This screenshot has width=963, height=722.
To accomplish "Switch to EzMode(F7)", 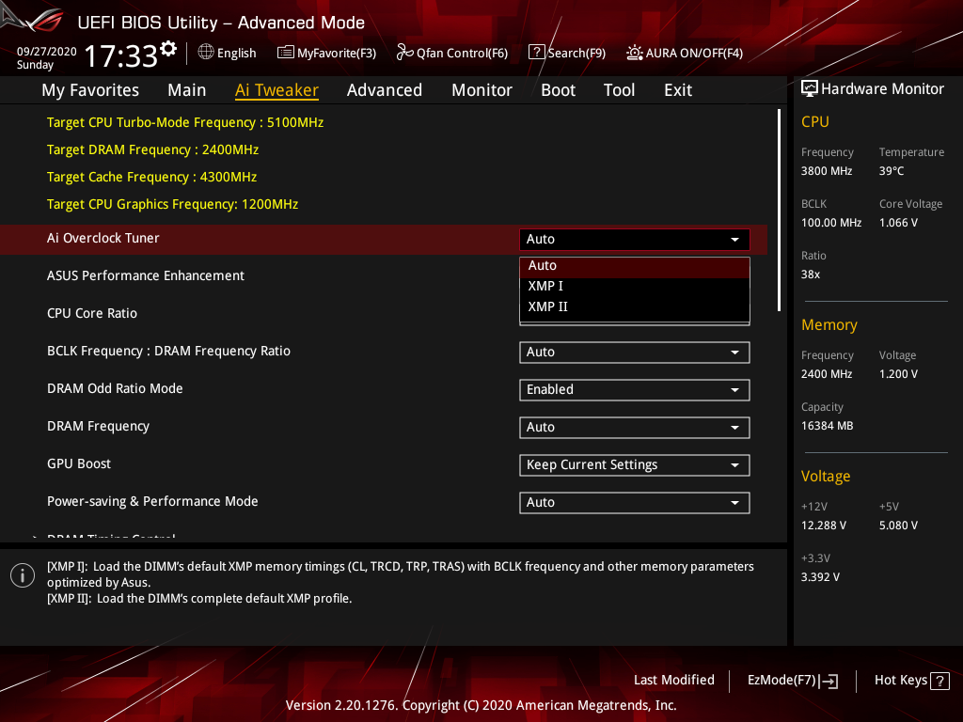I will click(x=792, y=681).
